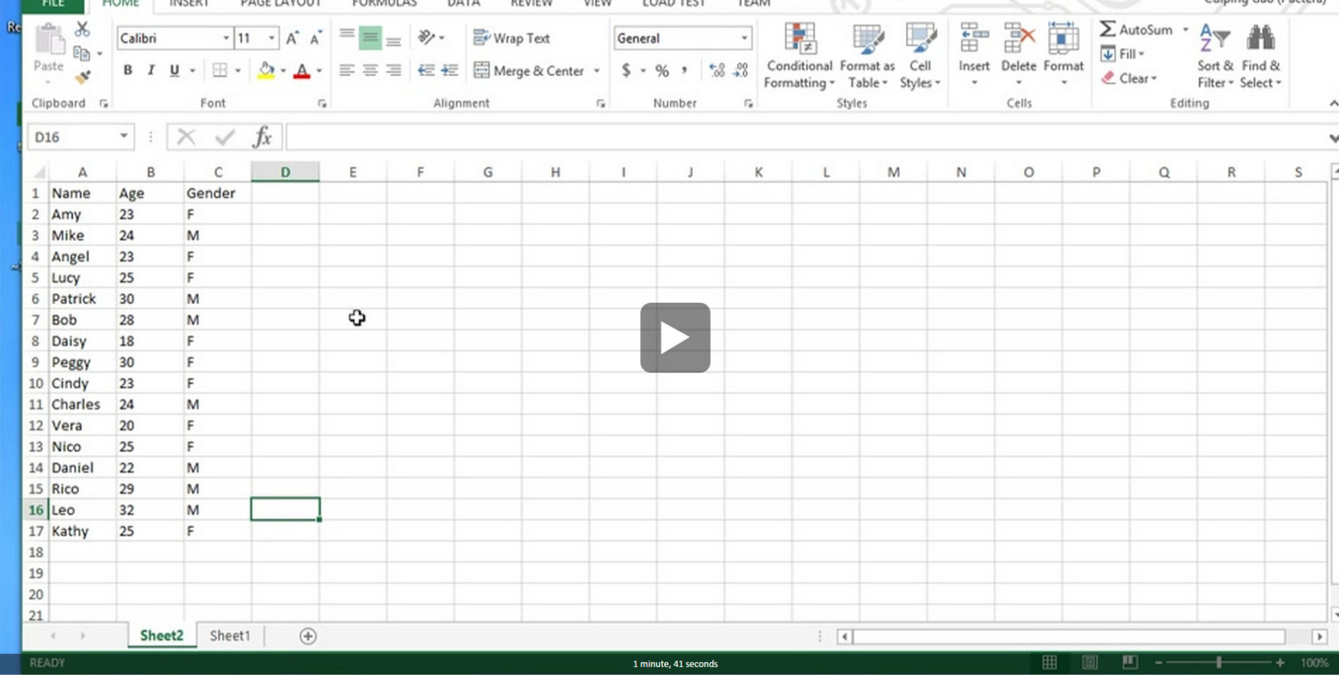The image size is (1339, 686).
Task: Open Conditional Formatting options
Action: tap(798, 57)
